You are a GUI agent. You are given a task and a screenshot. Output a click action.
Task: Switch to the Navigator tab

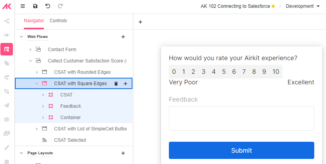(x=34, y=21)
